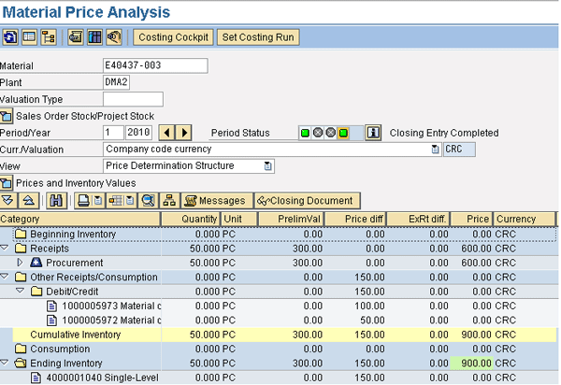The width and height of the screenshot is (561, 385).
Task: Click the Print icon in grid toolbar
Action: tap(83, 201)
